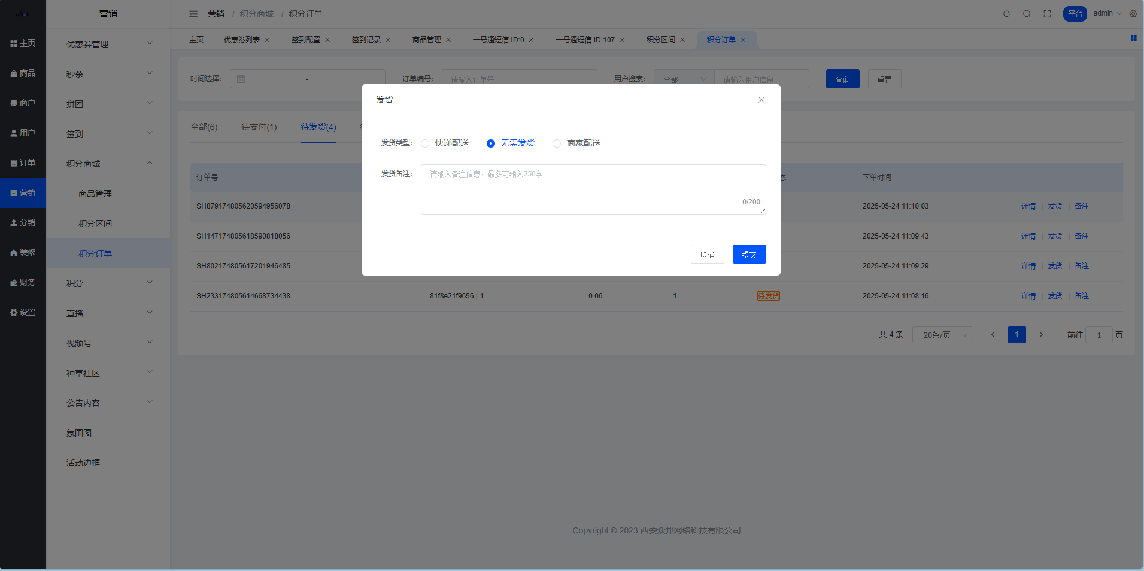Switch to the 待支付(1) tab
Image resolution: width=1144 pixels, height=571 pixels.
[259, 127]
